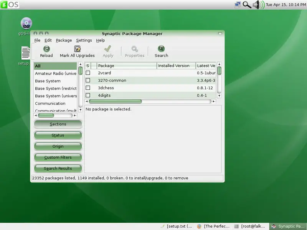307x230 pixels.
Task: Select the 2vcard package row
Action: pyautogui.click(x=150, y=73)
